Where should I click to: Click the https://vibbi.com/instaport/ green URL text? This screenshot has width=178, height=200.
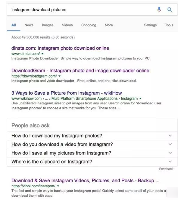pyautogui.click(x=33, y=186)
